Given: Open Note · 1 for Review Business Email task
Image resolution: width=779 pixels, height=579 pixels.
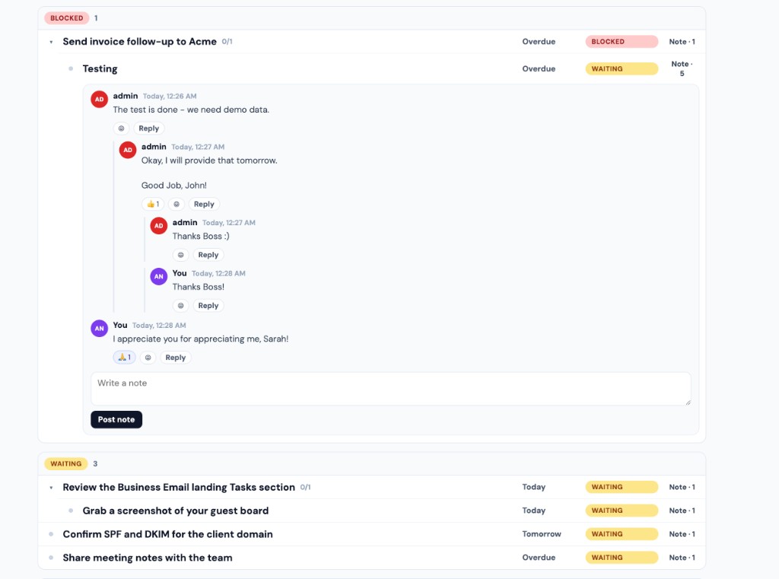Looking at the screenshot, I should [682, 487].
